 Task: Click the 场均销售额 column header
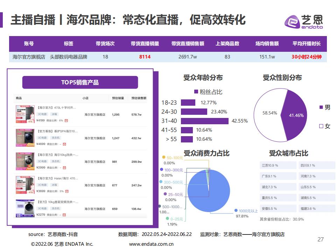(x=267, y=44)
